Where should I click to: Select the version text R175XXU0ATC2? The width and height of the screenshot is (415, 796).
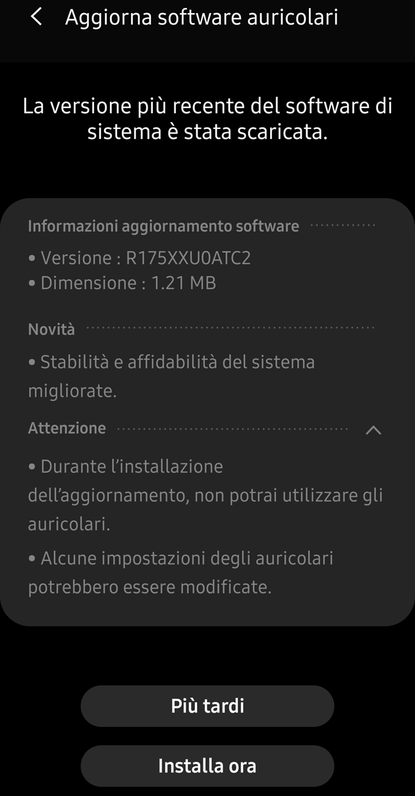pyautogui.click(x=188, y=258)
